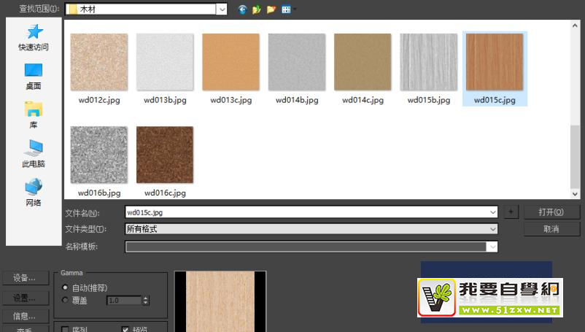Click the Devices (设备...) button
Viewport: 585px width, 332px height.
click(25, 278)
